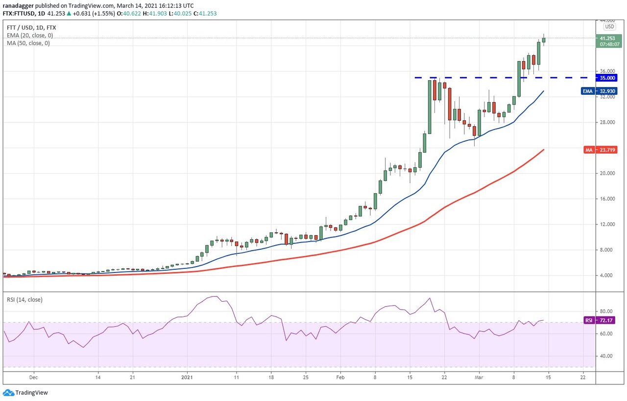Open the USD currency selector

click(609, 26)
